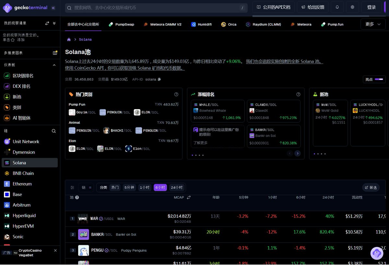Open the 筛选 filter button

coord(371,188)
